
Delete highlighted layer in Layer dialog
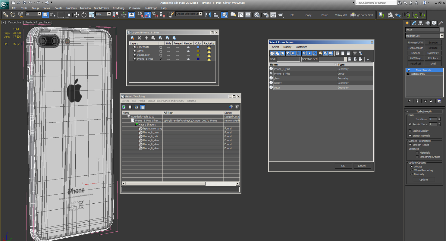(x=139, y=38)
